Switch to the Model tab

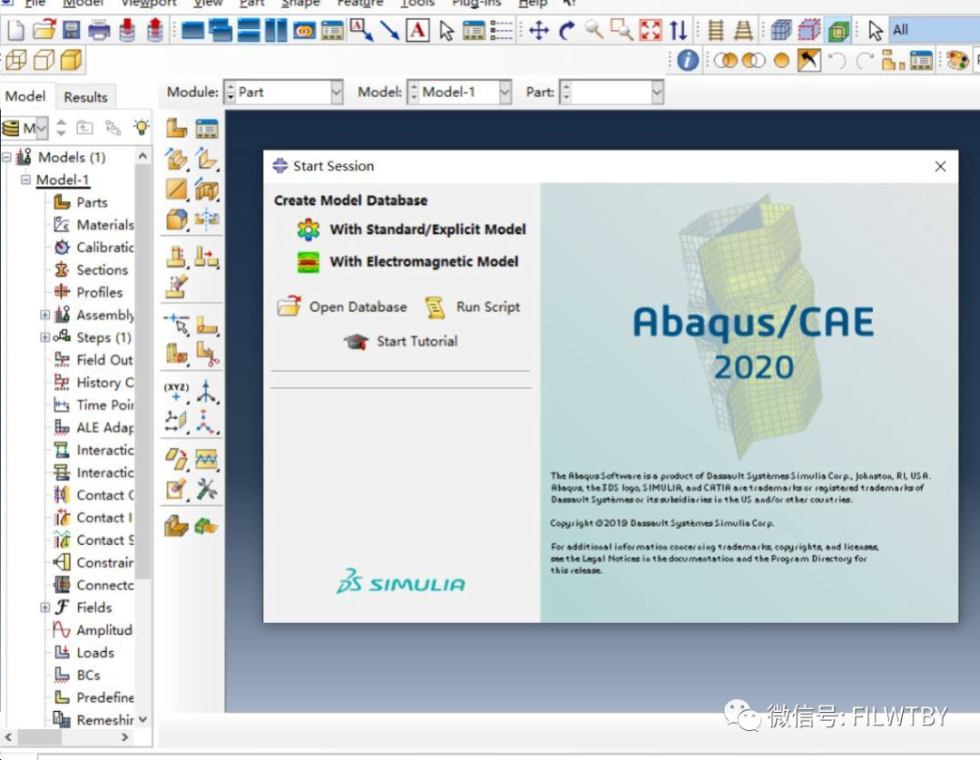click(x=25, y=96)
